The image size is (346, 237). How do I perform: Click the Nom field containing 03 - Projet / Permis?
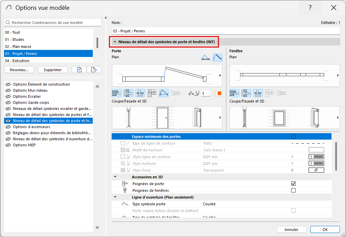coord(226,31)
